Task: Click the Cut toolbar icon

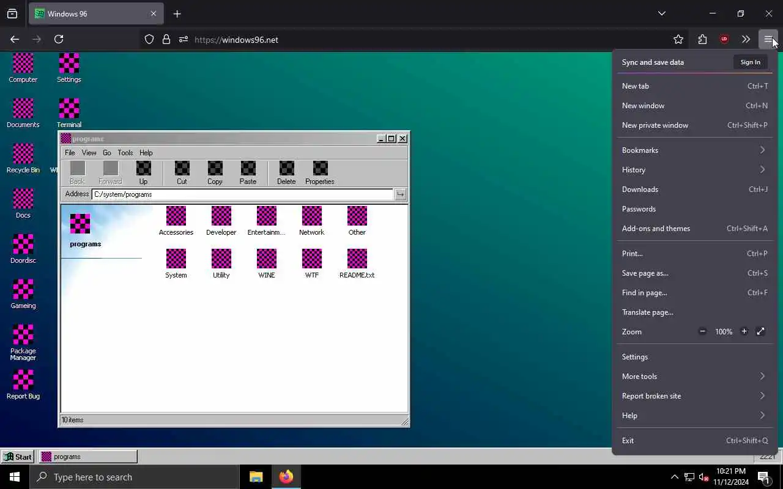Action: [x=182, y=173]
